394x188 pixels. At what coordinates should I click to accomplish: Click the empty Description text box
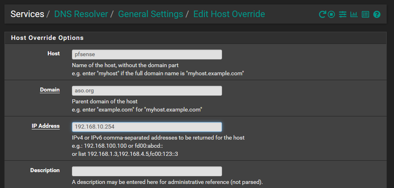(147, 171)
